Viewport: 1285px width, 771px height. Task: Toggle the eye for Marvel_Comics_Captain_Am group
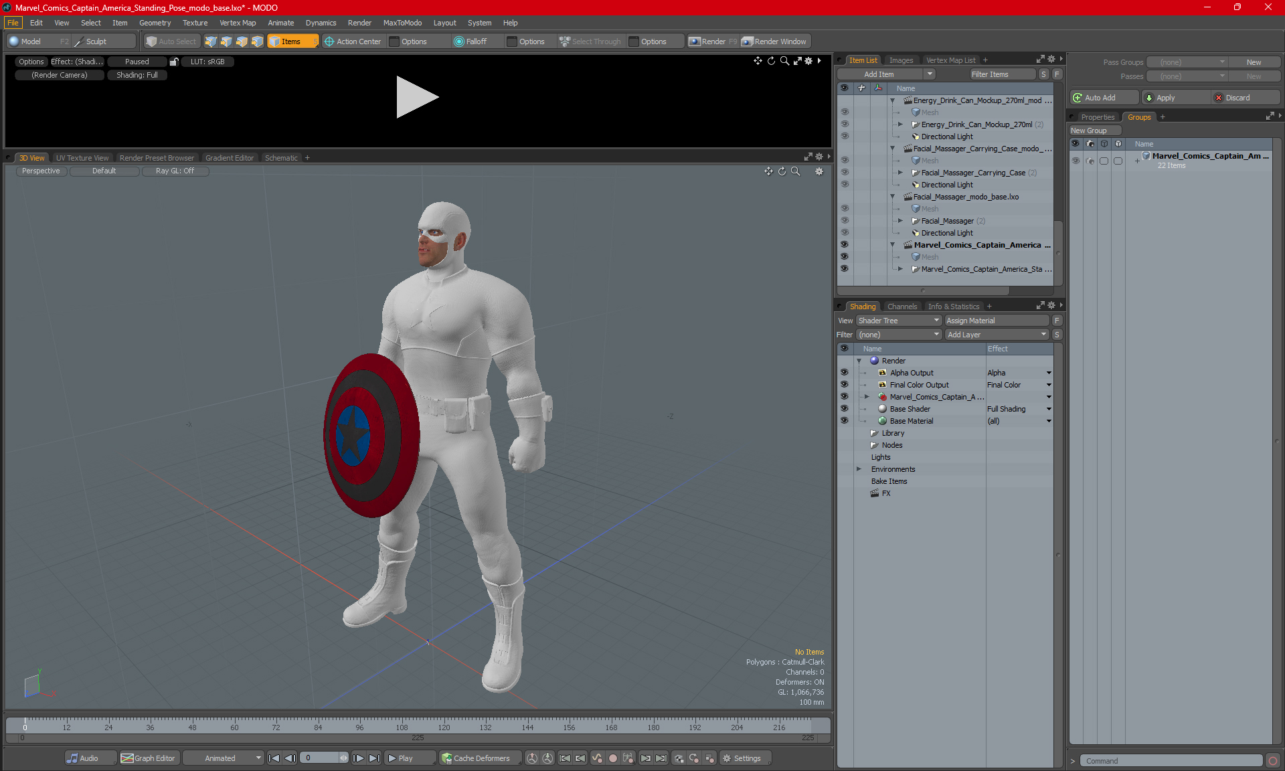[x=1076, y=161]
